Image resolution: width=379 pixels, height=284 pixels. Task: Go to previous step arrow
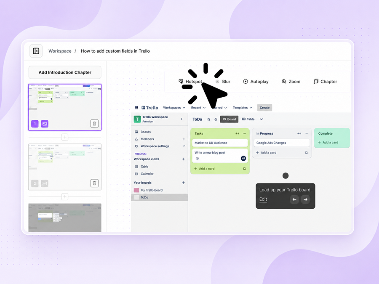(294, 199)
